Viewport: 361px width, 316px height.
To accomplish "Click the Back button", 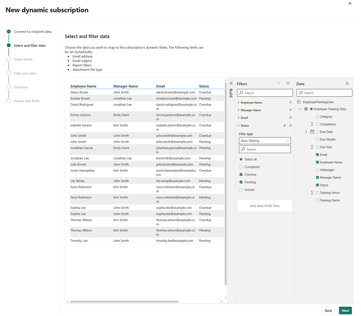I will coord(328,310).
